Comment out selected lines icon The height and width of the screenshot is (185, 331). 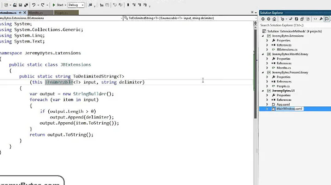coord(115,5)
